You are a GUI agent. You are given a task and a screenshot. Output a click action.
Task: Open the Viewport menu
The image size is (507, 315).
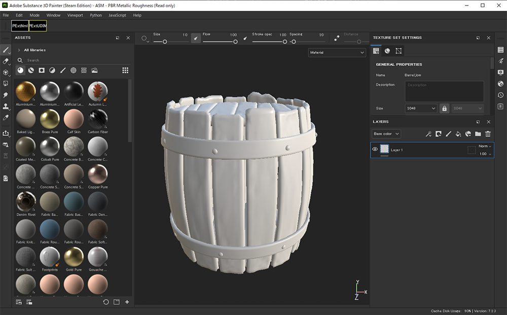point(75,15)
